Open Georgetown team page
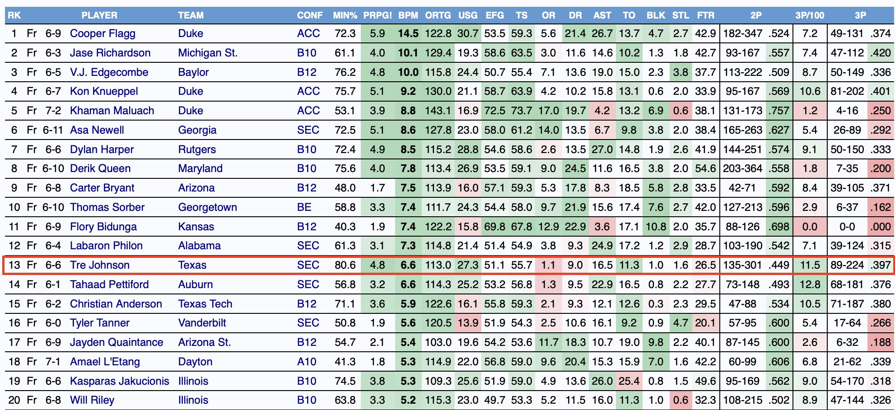This screenshot has height=410, width=895. tap(207, 207)
